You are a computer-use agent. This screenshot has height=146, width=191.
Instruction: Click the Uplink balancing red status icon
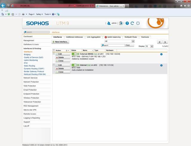[x=106, y=37]
